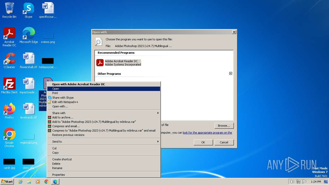The height and width of the screenshot is (185, 329).
Task: Choose Share with Skype
Action: coord(103,98)
